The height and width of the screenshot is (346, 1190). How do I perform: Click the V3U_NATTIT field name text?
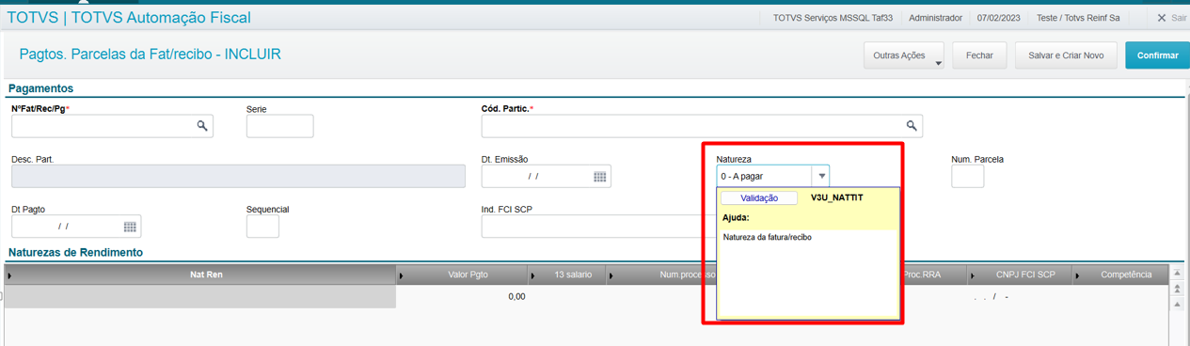coord(836,198)
